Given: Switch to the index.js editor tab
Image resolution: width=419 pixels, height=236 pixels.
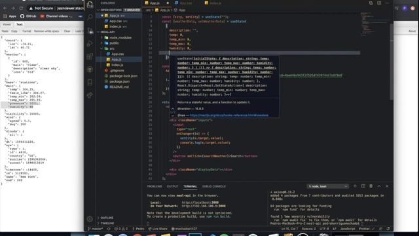Looking at the screenshot, I should 215,3.
